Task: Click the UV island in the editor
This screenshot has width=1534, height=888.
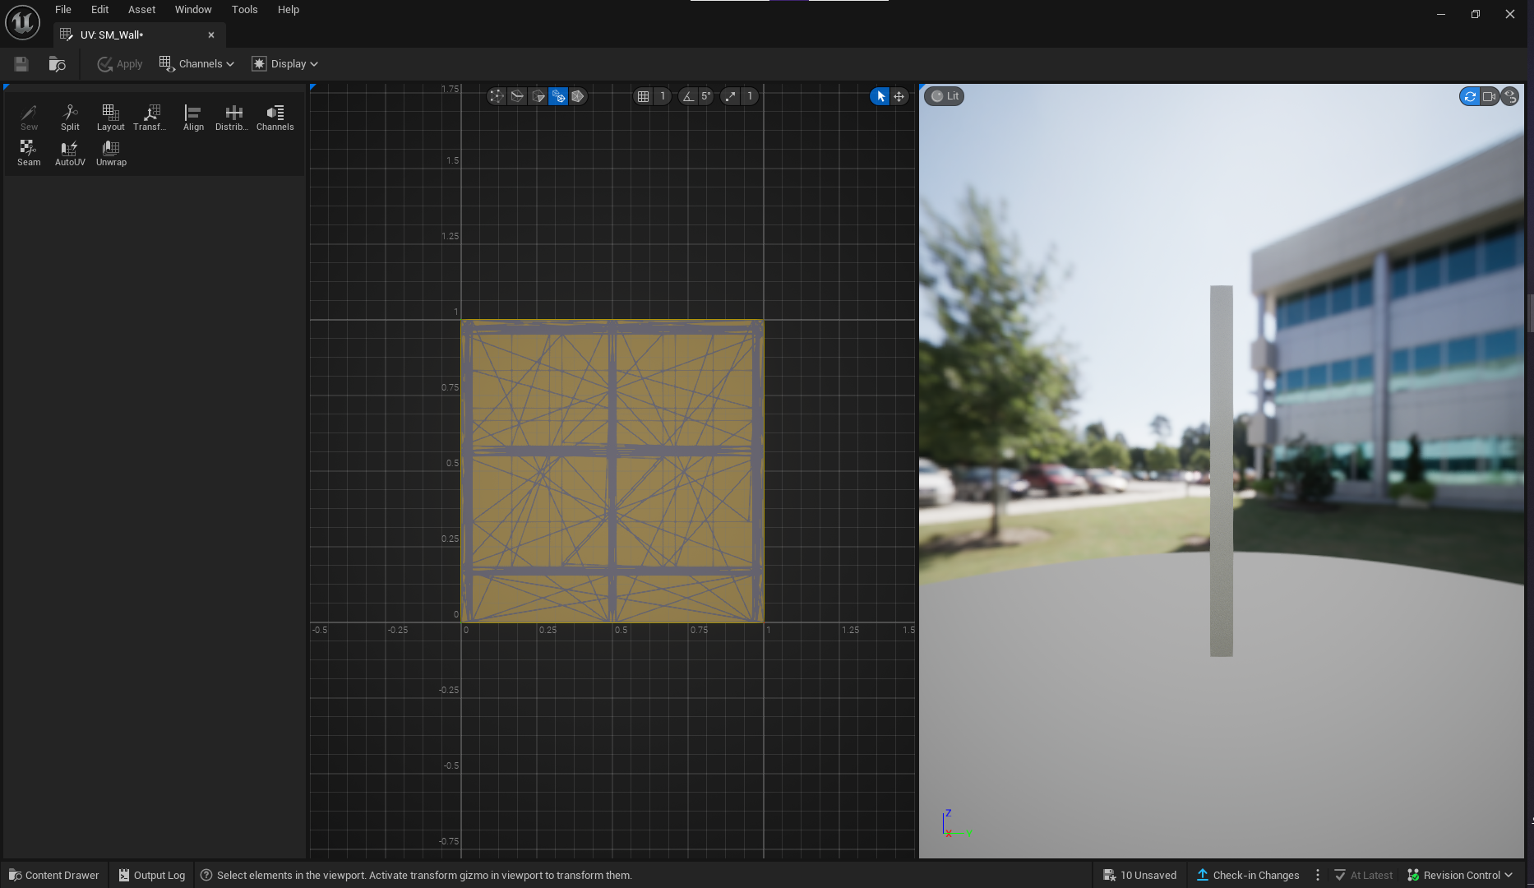Action: pyautogui.click(x=612, y=471)
